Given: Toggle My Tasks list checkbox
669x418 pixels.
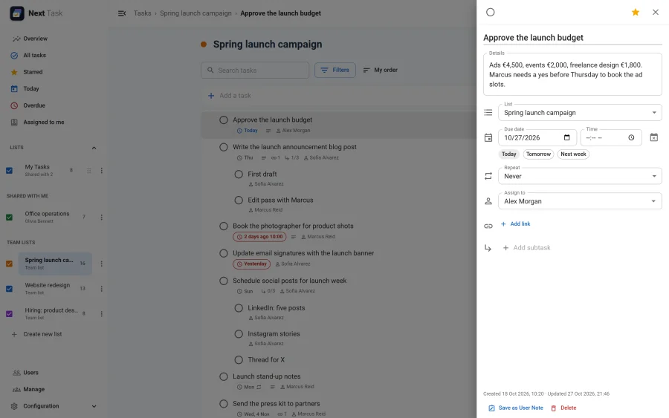Looking at the screenshot, I should pos(10,171).
